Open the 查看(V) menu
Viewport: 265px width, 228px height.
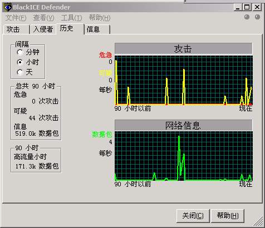click(43, 18)
